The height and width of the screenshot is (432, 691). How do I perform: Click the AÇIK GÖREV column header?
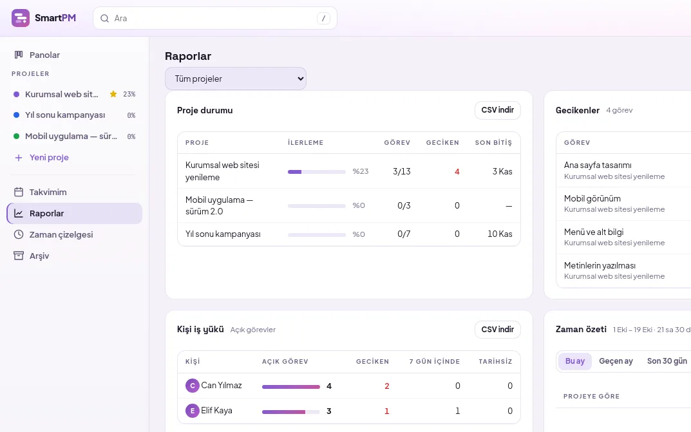(285, 362)
